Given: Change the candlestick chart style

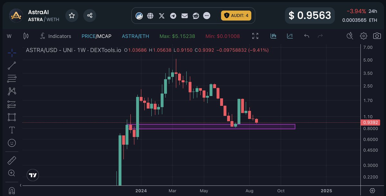Looking at the screenshot, I should coord(26,36).
